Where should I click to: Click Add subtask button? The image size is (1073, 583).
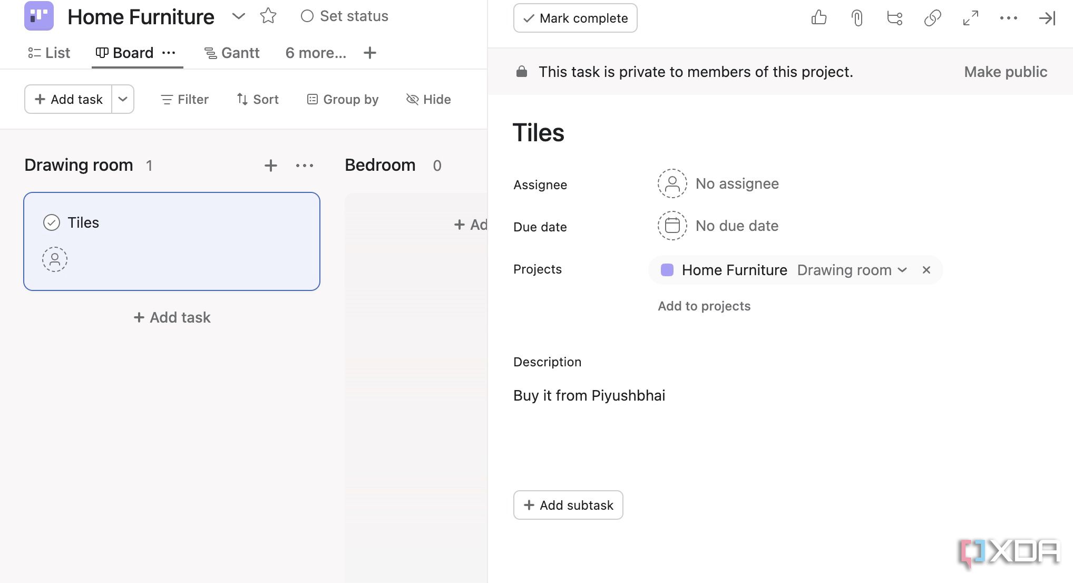tap(568, 505)
